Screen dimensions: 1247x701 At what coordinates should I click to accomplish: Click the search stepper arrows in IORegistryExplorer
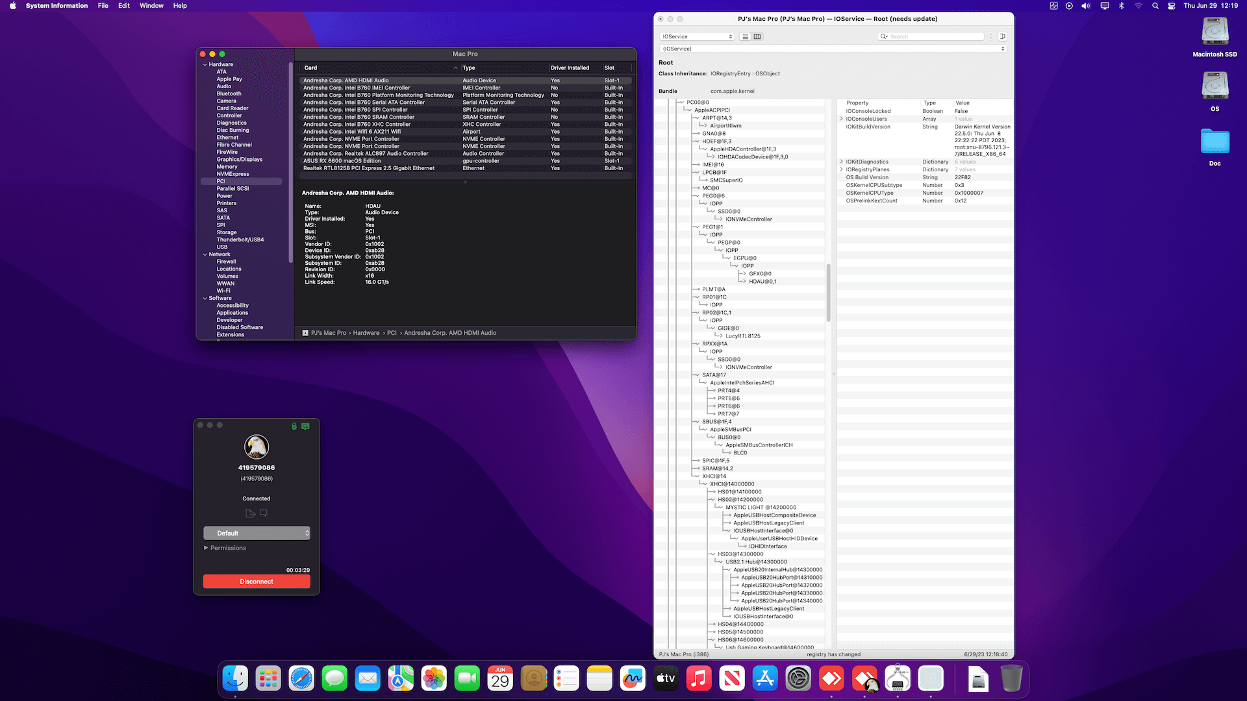click(x=991, y=36)
